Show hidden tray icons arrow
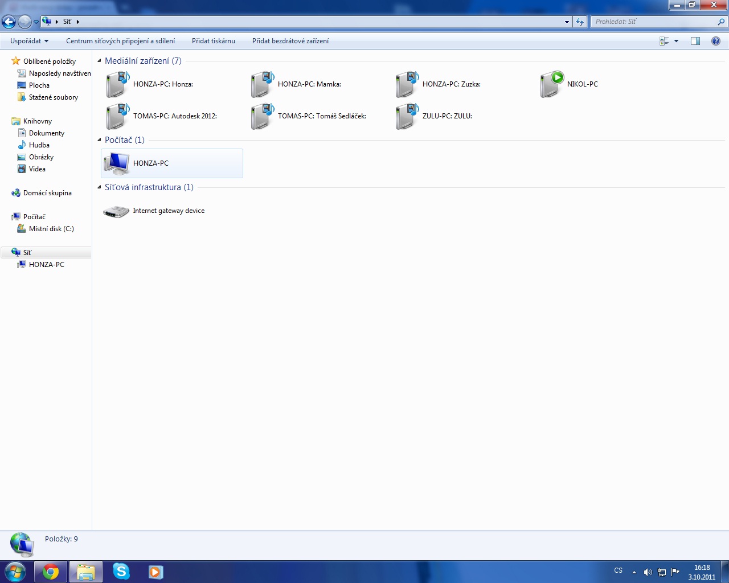This screenshot has width=729, height=583. (x=634, y=572)
